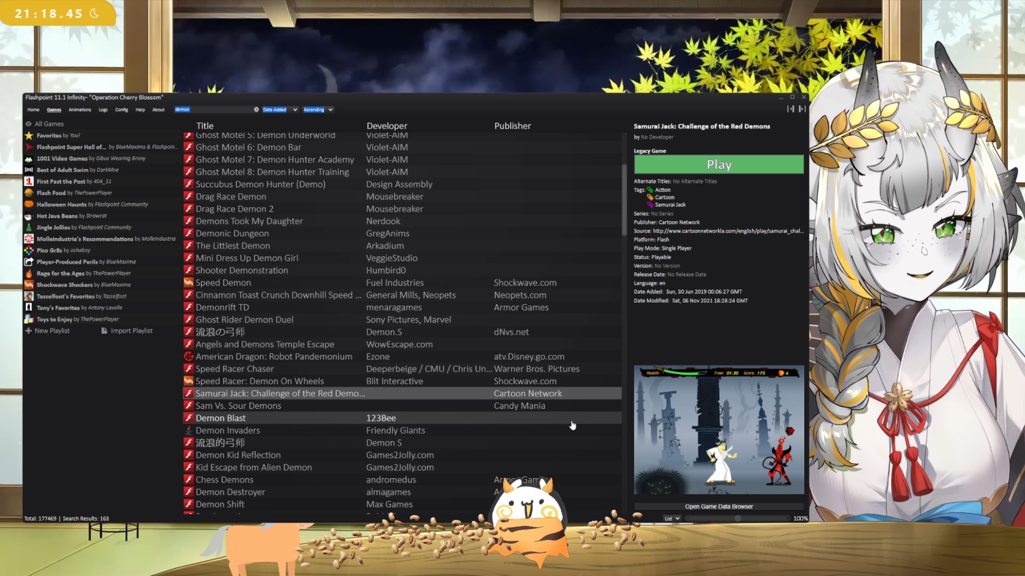Click the Import Playlist file icon
Screen dimensions: 1025x576
[x=104, y=331]
